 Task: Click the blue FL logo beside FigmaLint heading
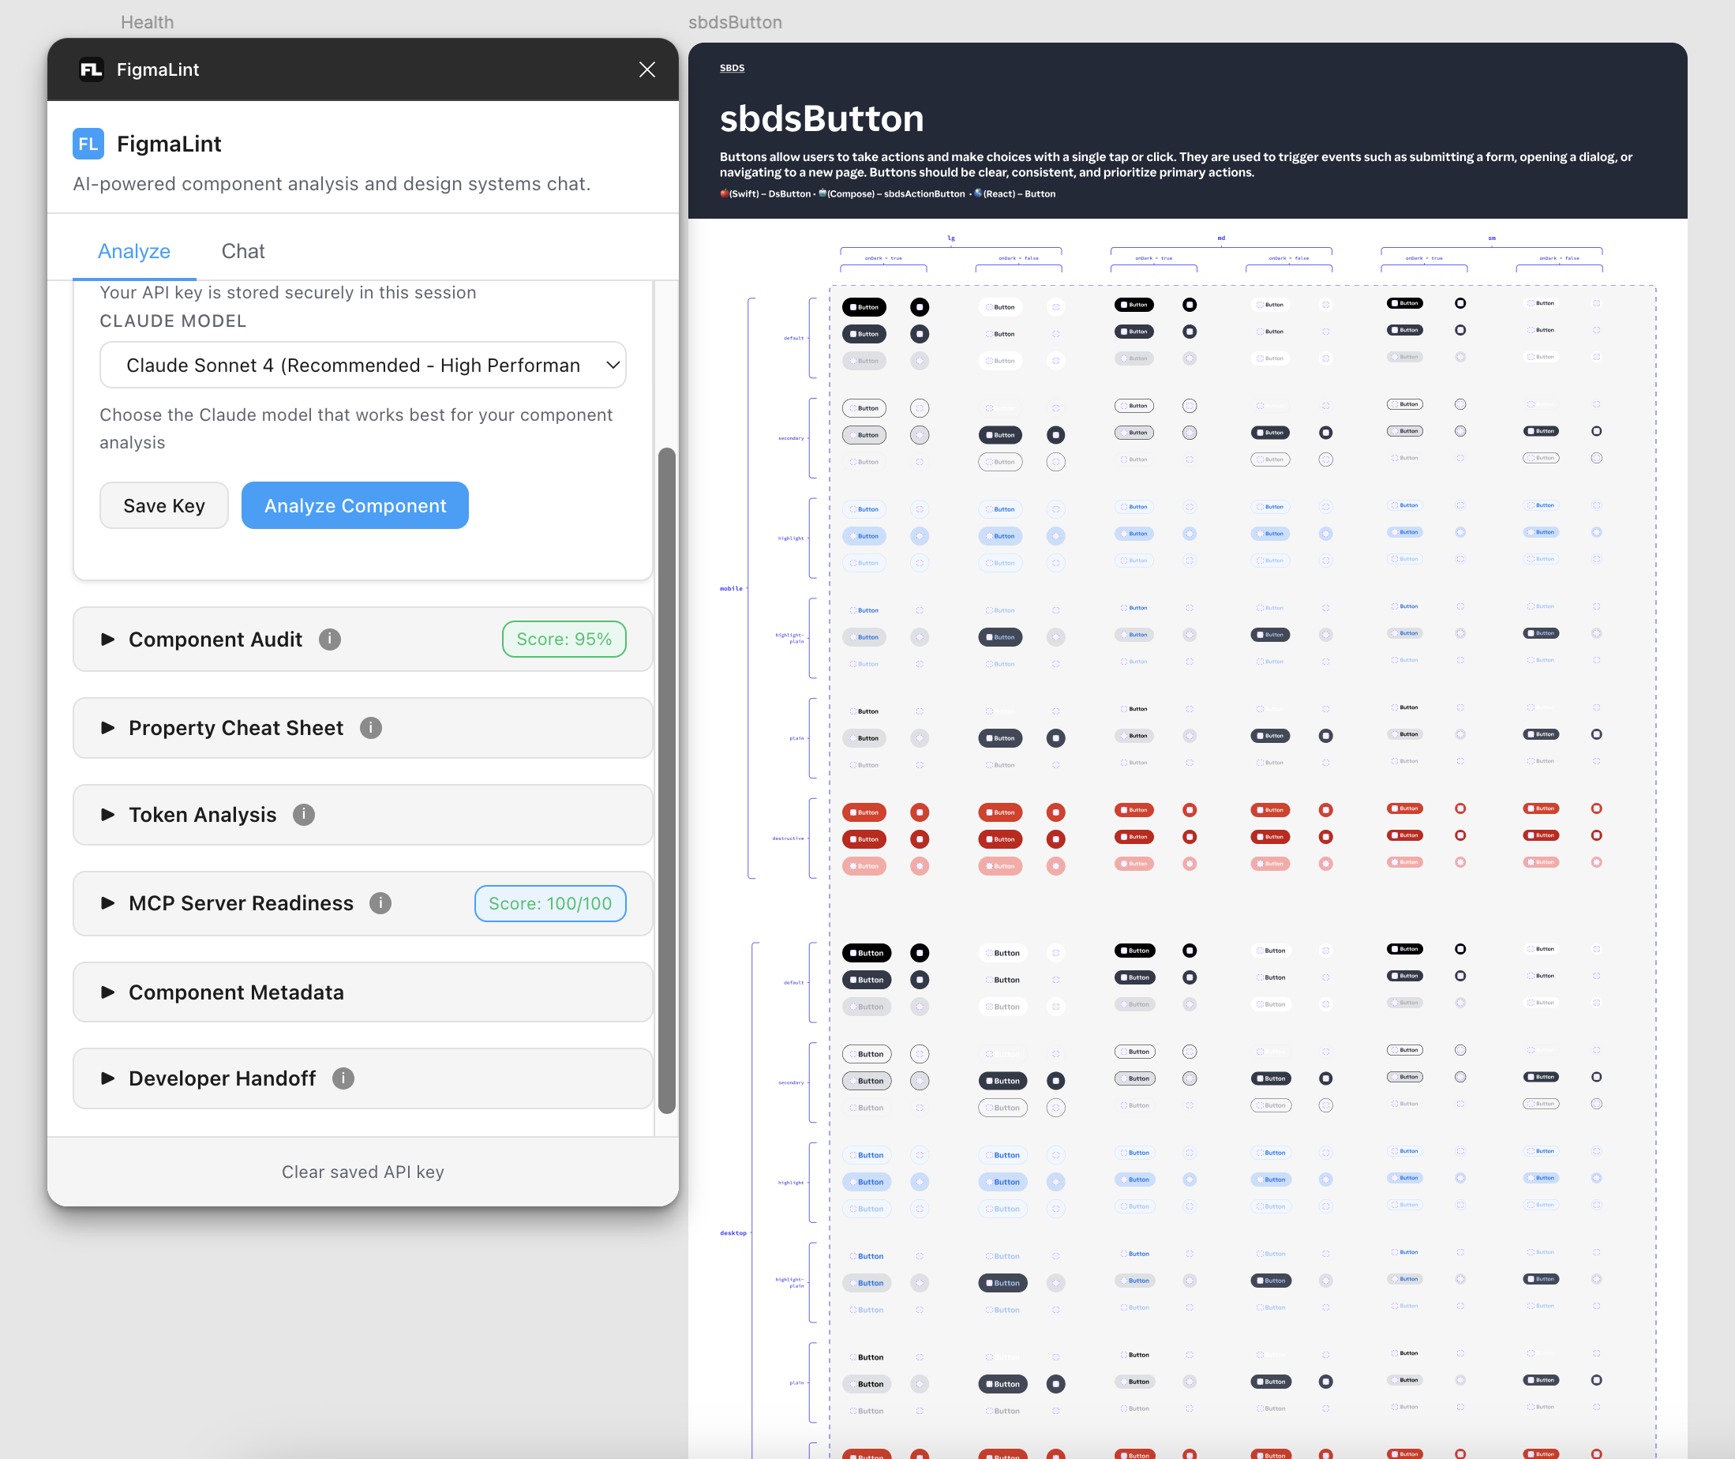pyautogui.click(x=88, y=144)
